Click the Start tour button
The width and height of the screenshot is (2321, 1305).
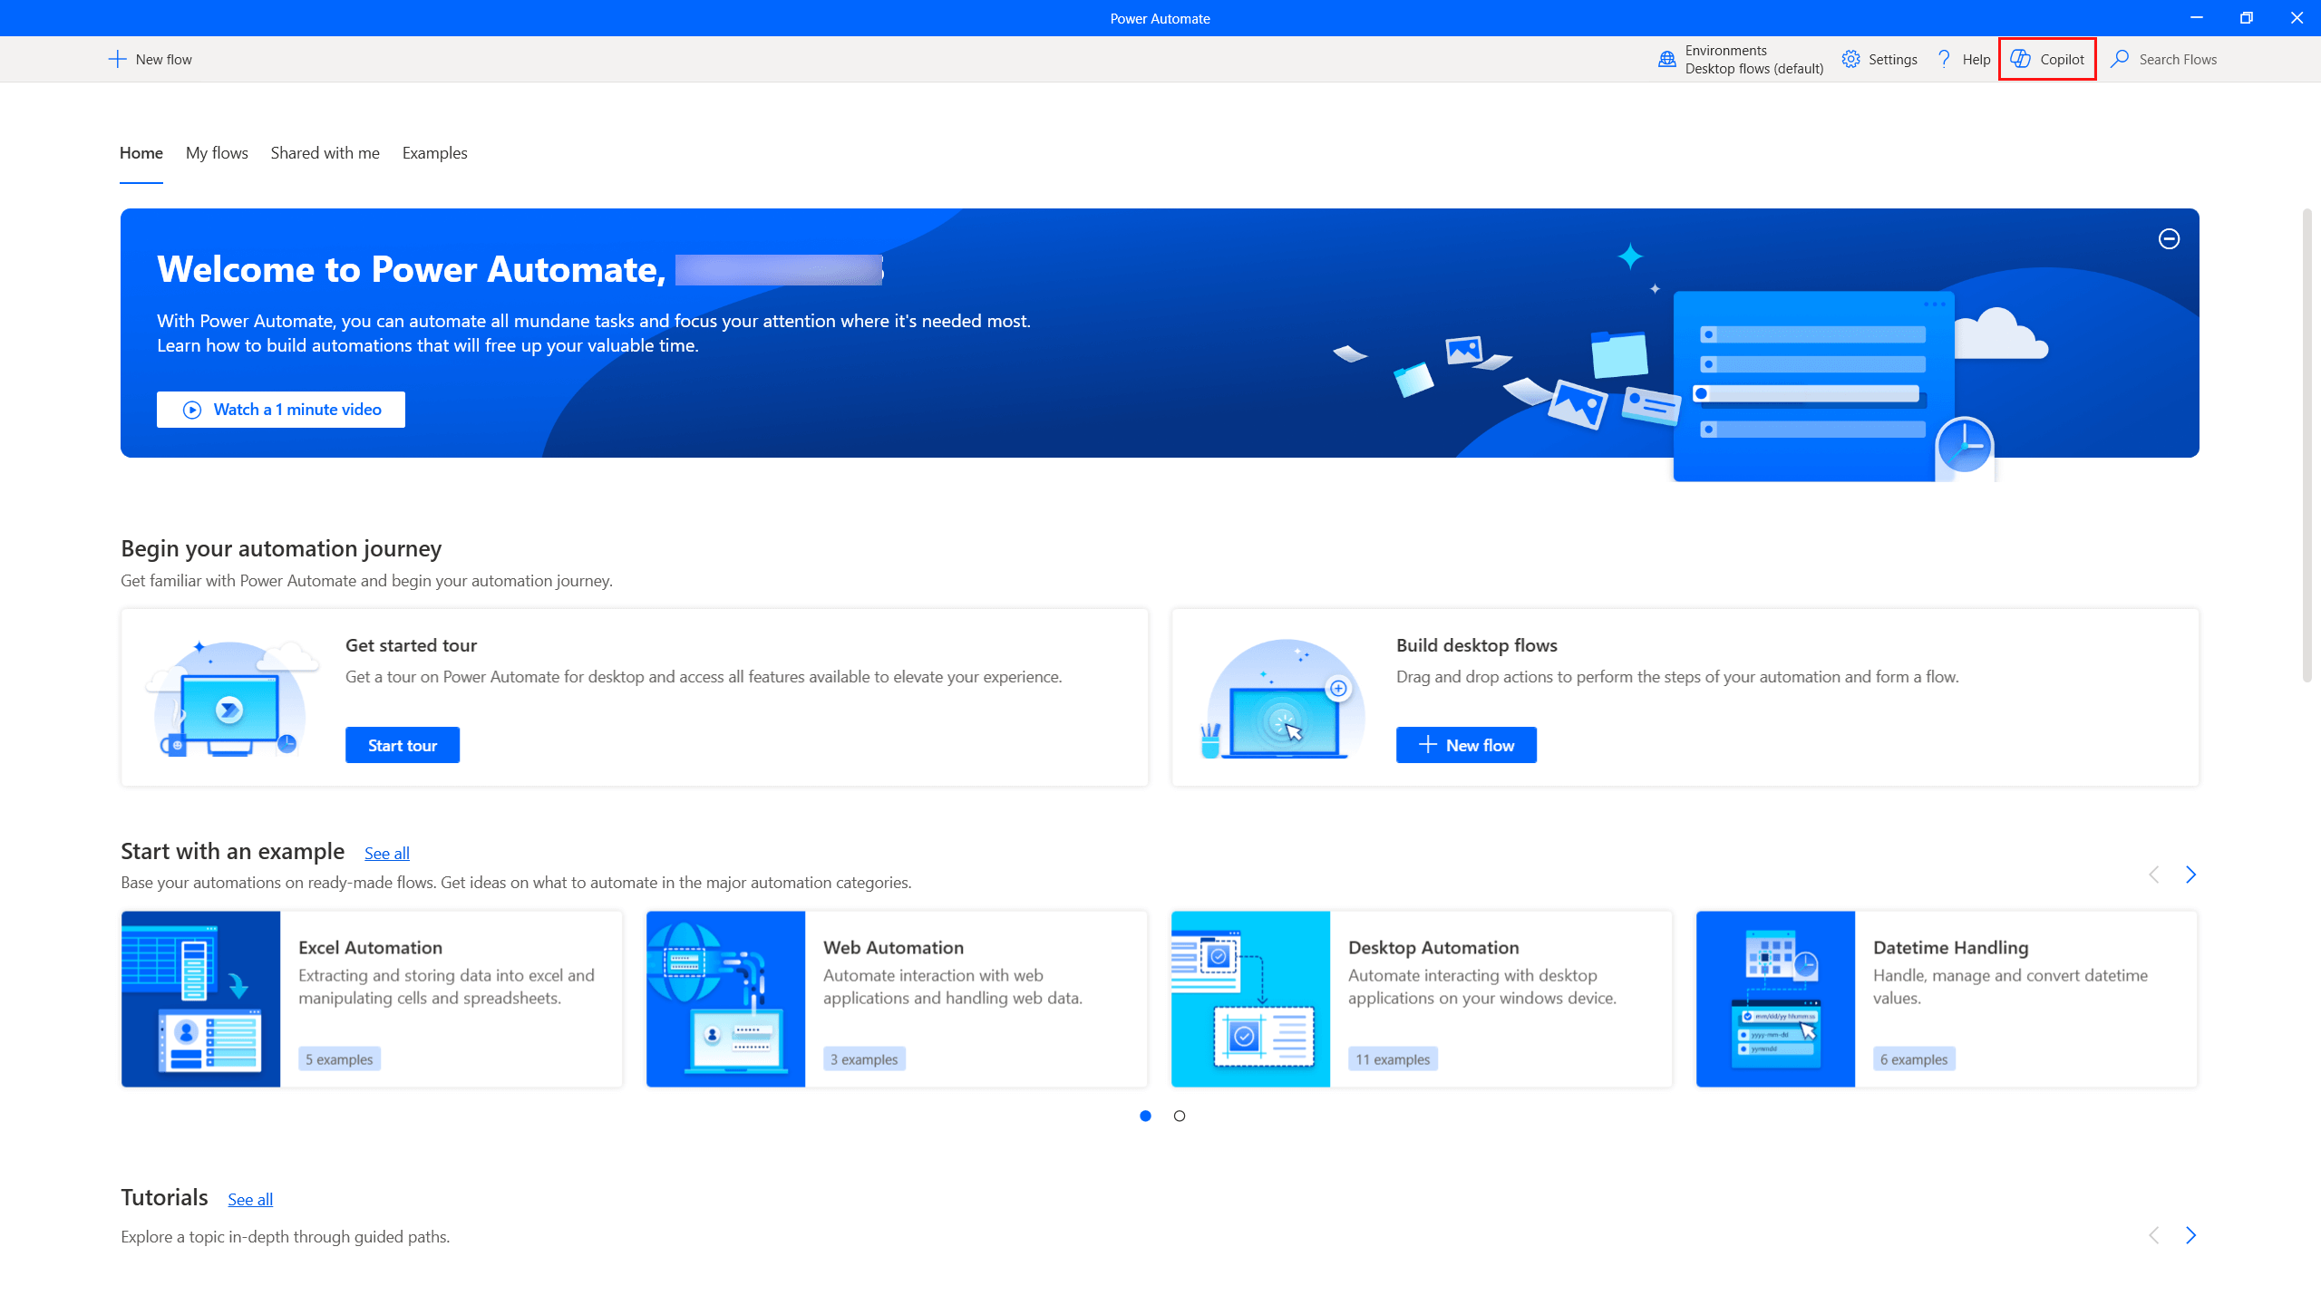tap(402, 745)
